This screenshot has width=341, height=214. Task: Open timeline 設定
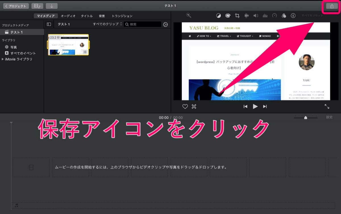tap(329, 117)
